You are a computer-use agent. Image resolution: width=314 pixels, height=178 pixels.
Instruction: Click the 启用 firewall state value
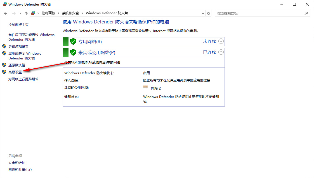[147, 73]
